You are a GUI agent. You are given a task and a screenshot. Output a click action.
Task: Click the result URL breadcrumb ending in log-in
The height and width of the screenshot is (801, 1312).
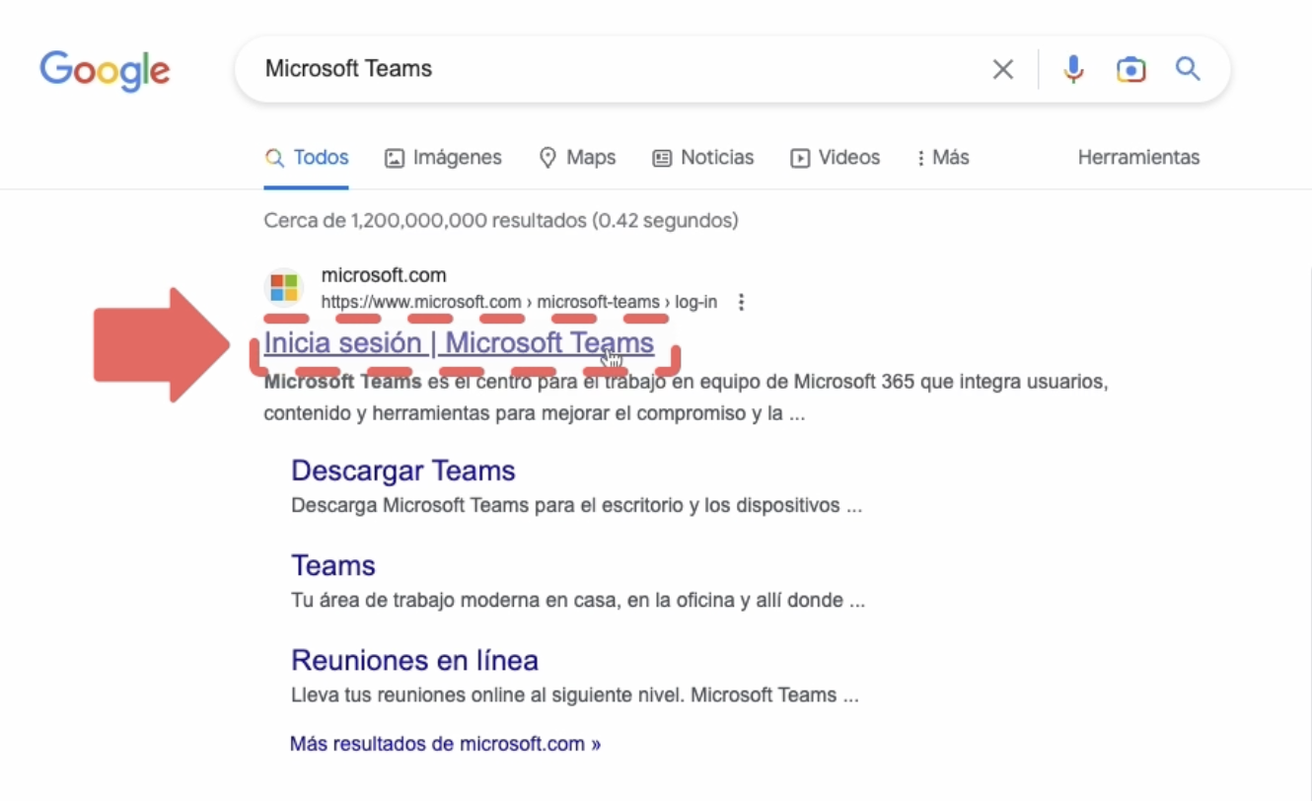point(519,302)
